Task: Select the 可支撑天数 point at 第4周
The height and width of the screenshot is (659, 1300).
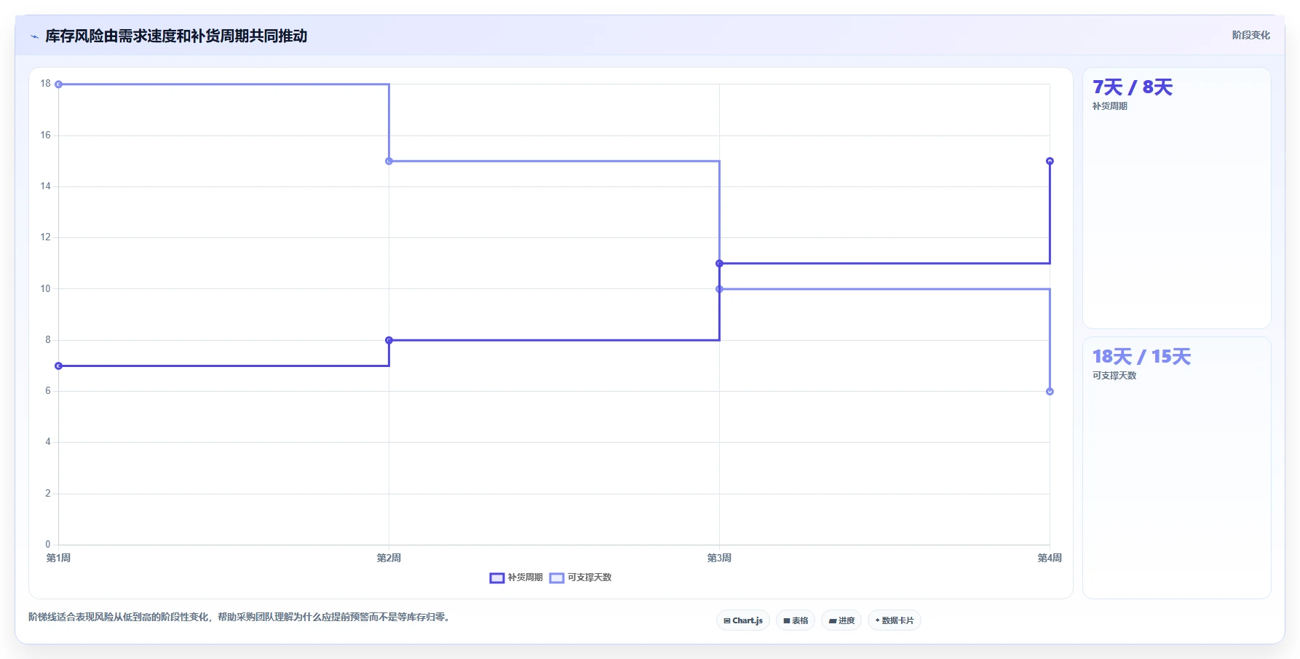Action: click(1050, 392)
